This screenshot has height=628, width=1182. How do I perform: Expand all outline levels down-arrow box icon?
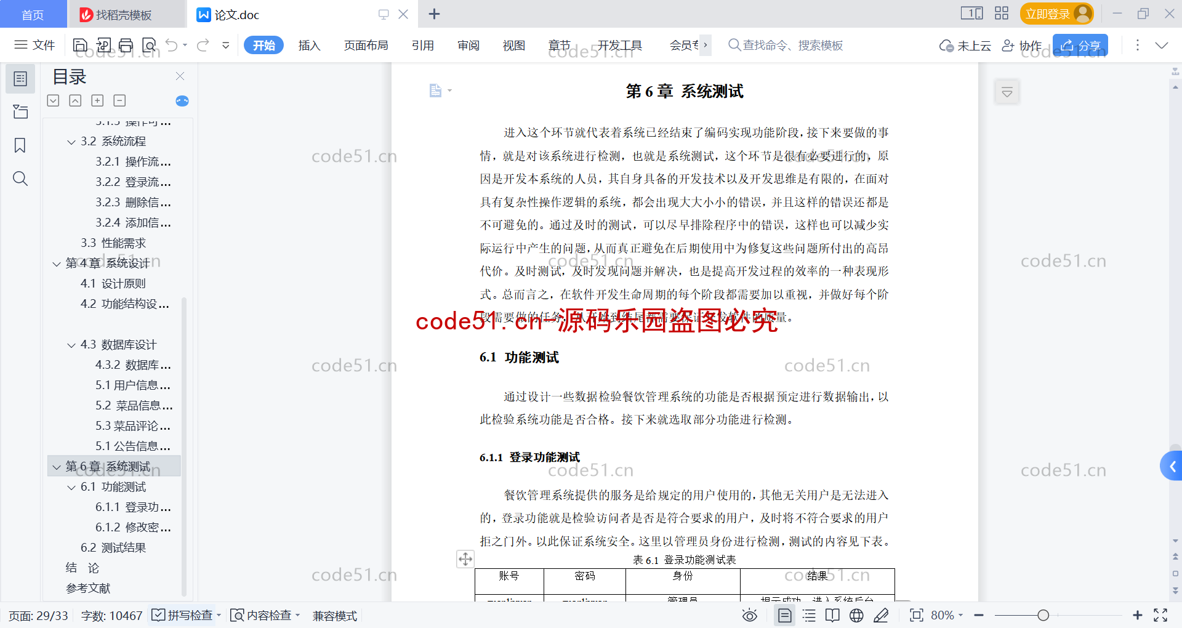54,100
